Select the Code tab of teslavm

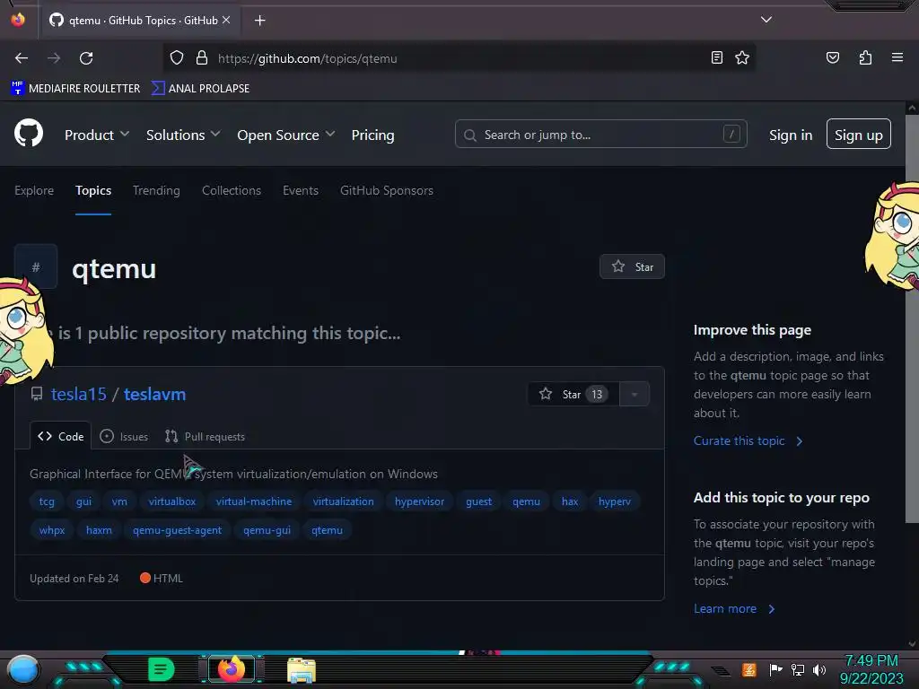(x=60, y=436)
